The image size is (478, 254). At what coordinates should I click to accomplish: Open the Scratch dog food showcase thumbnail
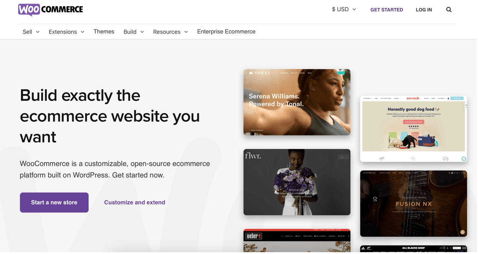click(413, 129)
